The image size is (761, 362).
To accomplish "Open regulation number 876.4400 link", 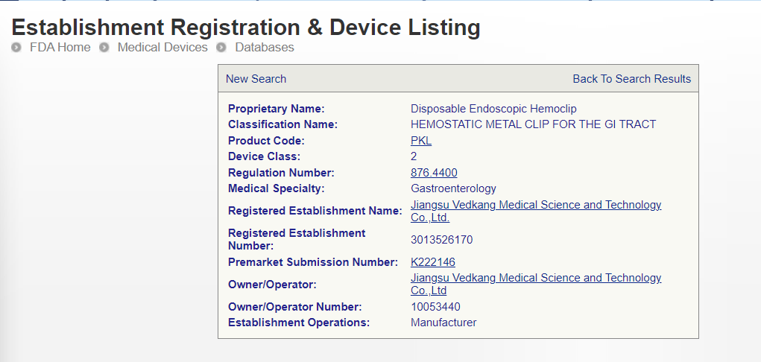I will (x=434, y=173).
